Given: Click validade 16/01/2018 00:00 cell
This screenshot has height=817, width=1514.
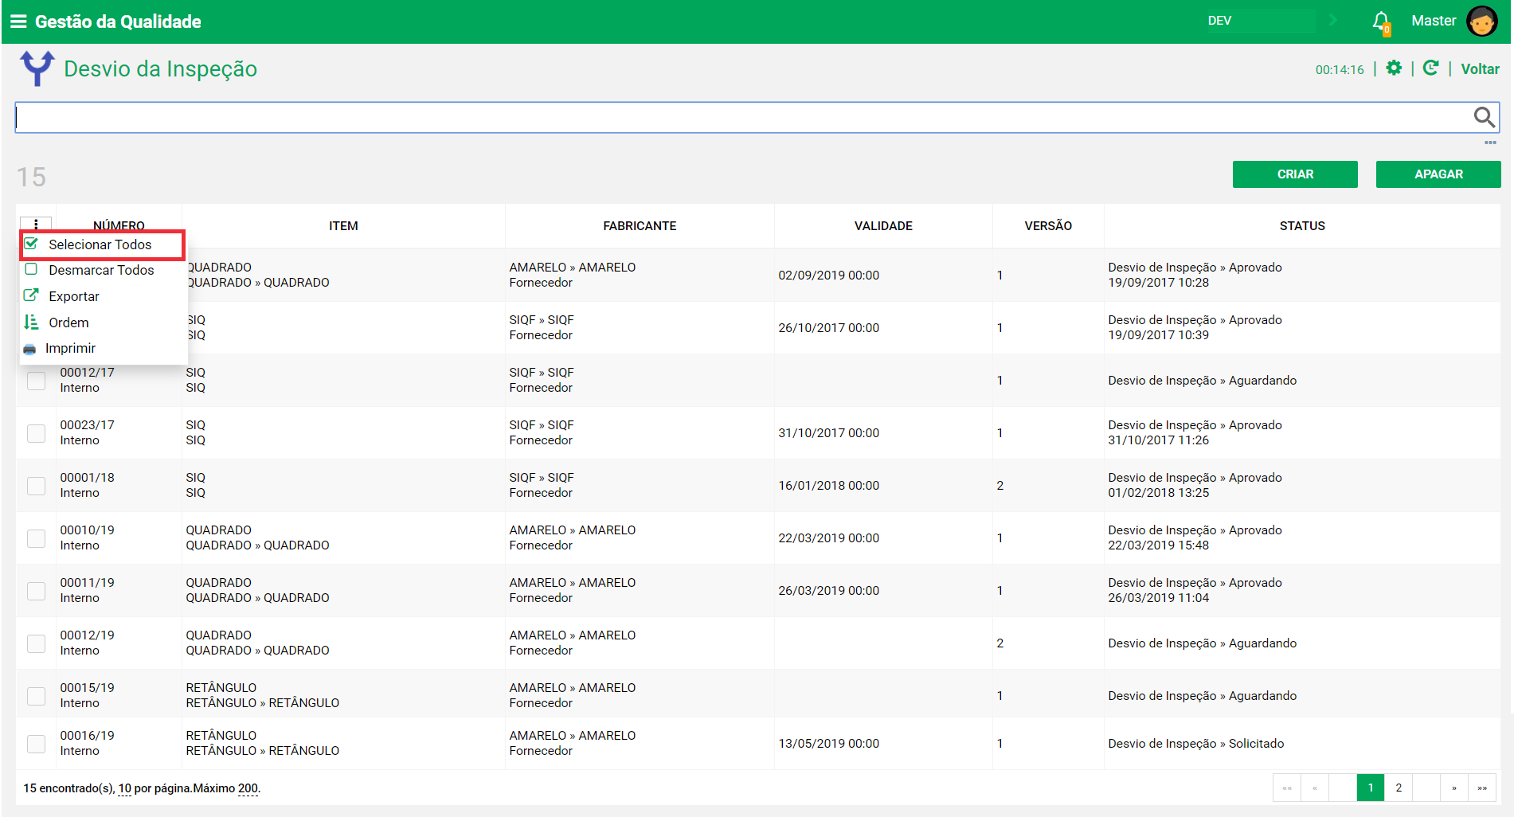Looking at the screenshot, I should point(828,486).
